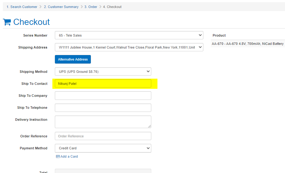Viewport: 285px width, 173px height.
Task: Click the Alternative Address button
Action: click(x=73, y=59)
